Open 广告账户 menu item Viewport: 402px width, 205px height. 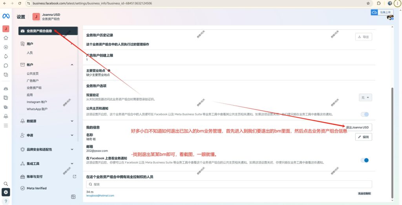pos(33,81)
